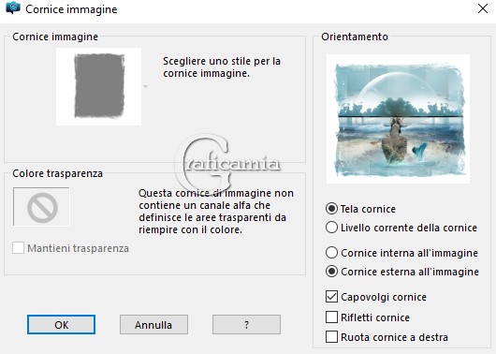Select the Tela cornice radio button
The image size is (496, 354).
tap(331, 209)
